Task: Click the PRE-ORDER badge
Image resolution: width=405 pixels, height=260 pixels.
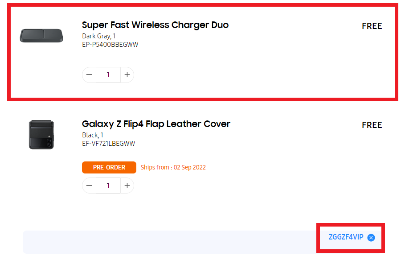Action: coord(109,168)
